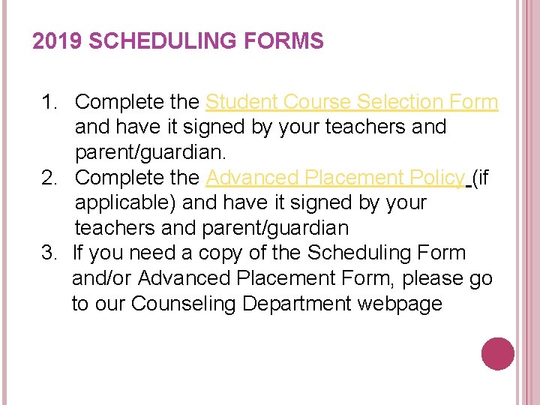Click the '(if' text after Policy link
This screenshot has height=405, width=540.
tap(481, 178)
